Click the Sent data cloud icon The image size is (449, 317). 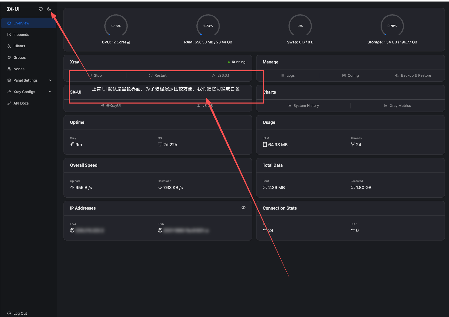click(265, 187)
